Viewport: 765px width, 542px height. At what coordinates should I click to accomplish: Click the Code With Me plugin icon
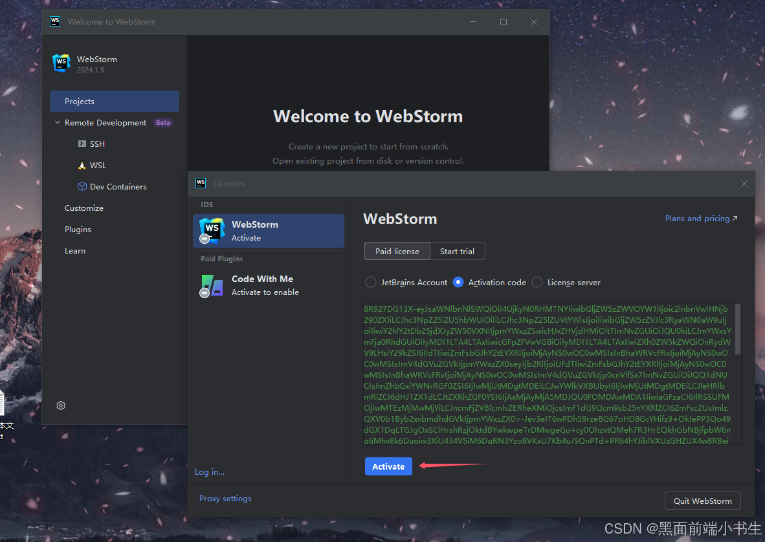coord(212,286)
